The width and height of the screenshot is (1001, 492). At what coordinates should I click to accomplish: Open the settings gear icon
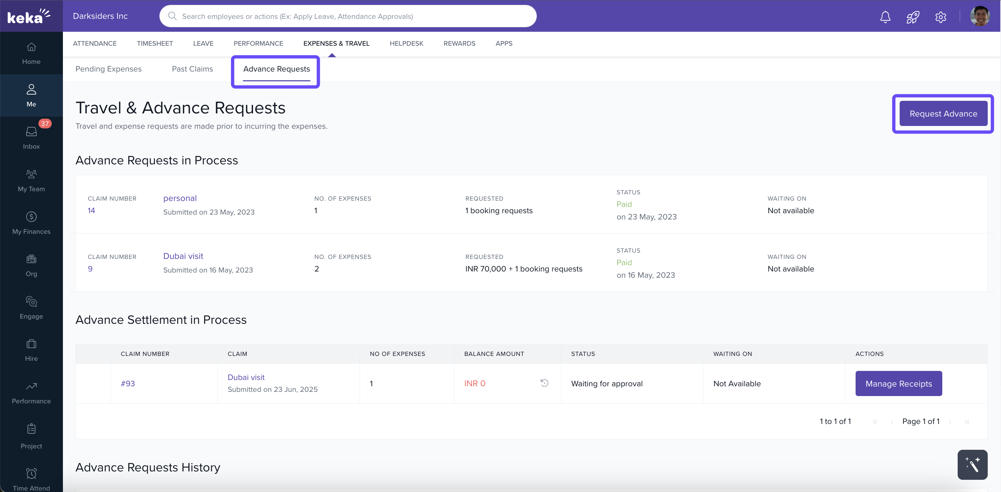tap(941, 17)
